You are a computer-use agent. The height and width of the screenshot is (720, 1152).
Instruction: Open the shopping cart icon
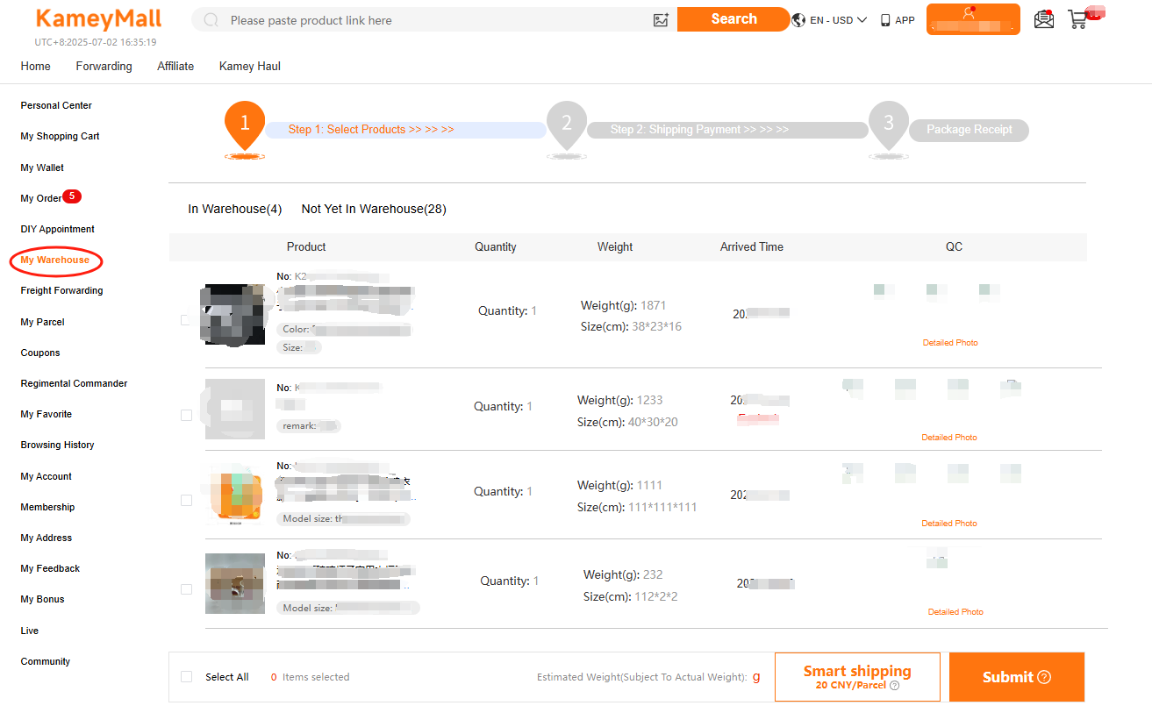point(1078,19)
